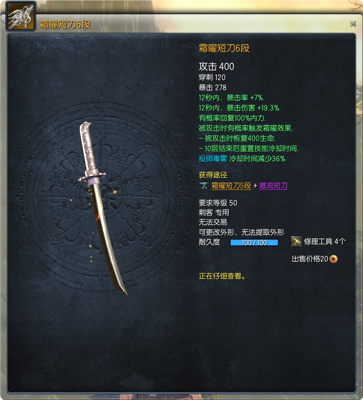This screenshot has height=400, width=363.
Task: Click the 有概率回复100%内力 effect line
Action: tap(232, 118)
